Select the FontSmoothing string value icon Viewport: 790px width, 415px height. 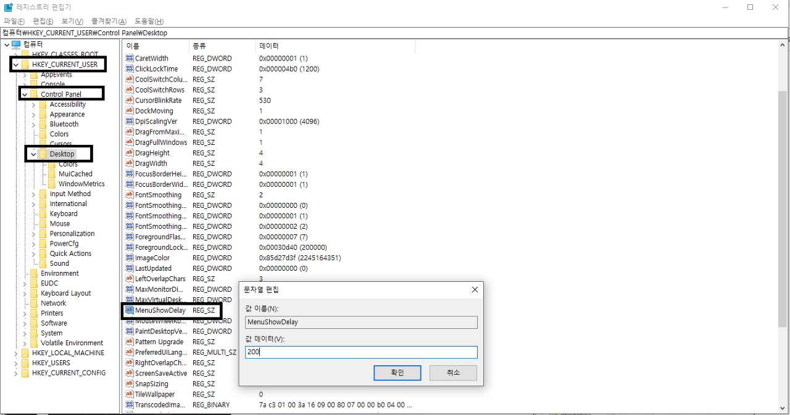pos(130,194)
